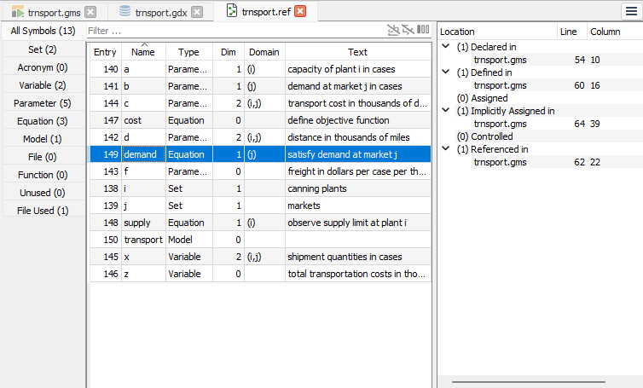Click the hamburger menu icon at top right
The image size is (643, 388).
630,11
